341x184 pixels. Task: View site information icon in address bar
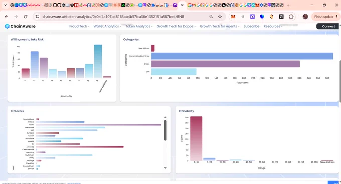point(37,17)
